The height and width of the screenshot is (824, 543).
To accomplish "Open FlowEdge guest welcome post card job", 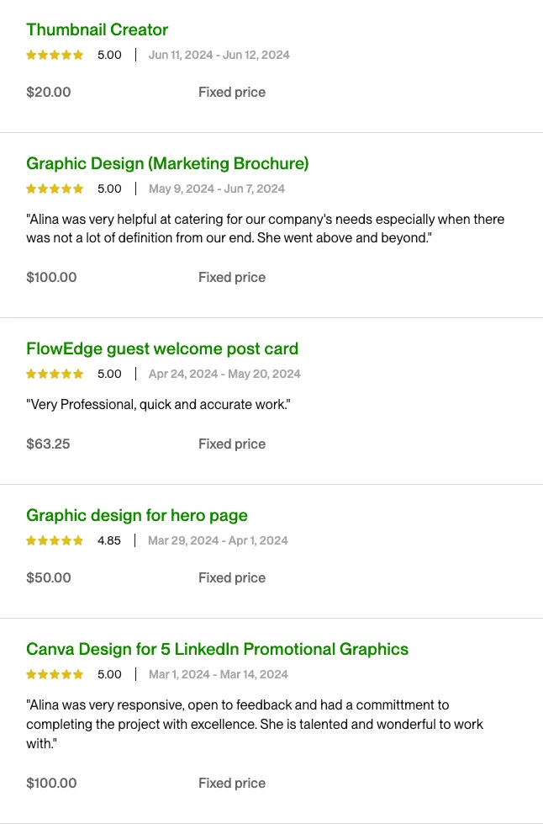I will pyautogui.click(x=162, y=348).
